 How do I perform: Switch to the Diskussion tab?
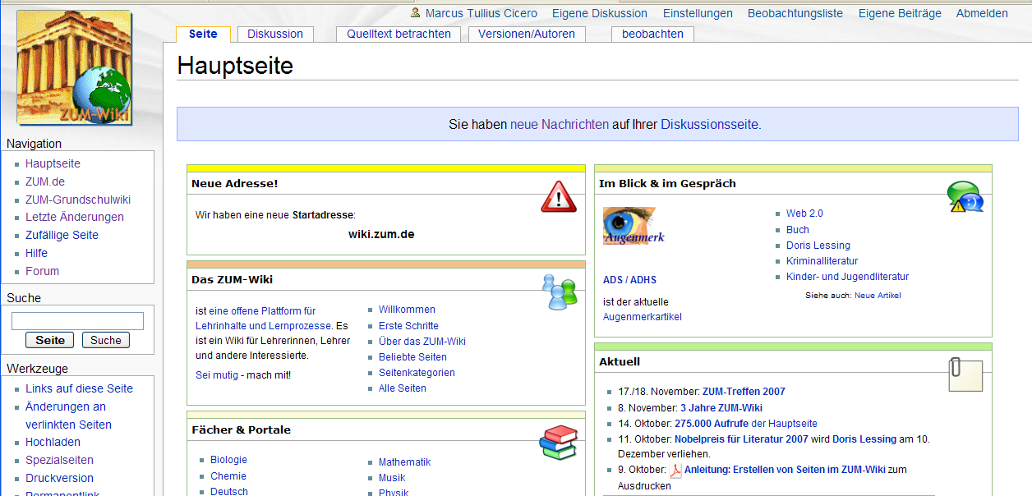tap(275, 34)
